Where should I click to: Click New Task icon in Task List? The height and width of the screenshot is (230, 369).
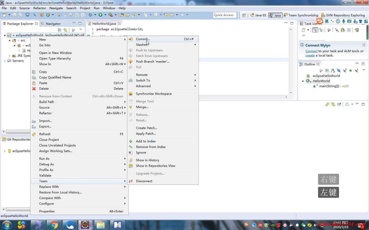tap(303, 30)
